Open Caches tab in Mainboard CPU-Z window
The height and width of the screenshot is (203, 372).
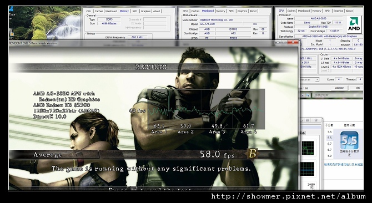[x=195, y=11]
